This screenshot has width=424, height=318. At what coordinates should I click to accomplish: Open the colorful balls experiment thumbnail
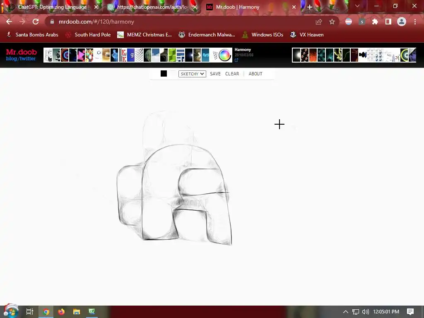tap(89, 55)
